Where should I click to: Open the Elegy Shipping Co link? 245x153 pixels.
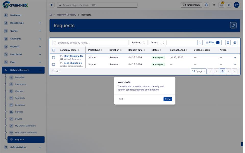(73, 56)
